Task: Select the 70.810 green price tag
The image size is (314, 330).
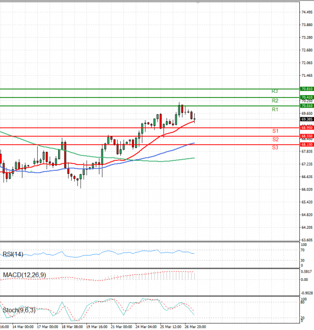Action: (x=307, y=89)
